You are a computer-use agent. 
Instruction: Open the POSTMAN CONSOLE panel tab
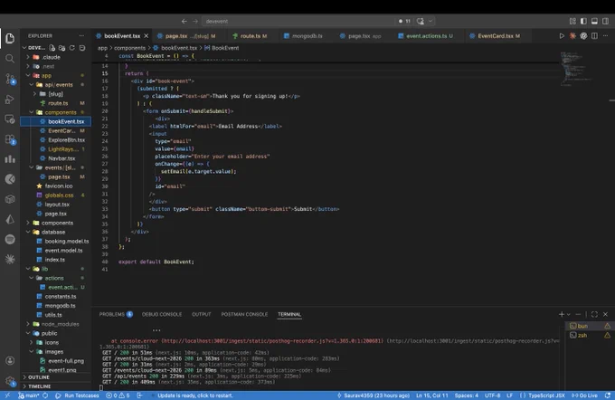(244, 314)
